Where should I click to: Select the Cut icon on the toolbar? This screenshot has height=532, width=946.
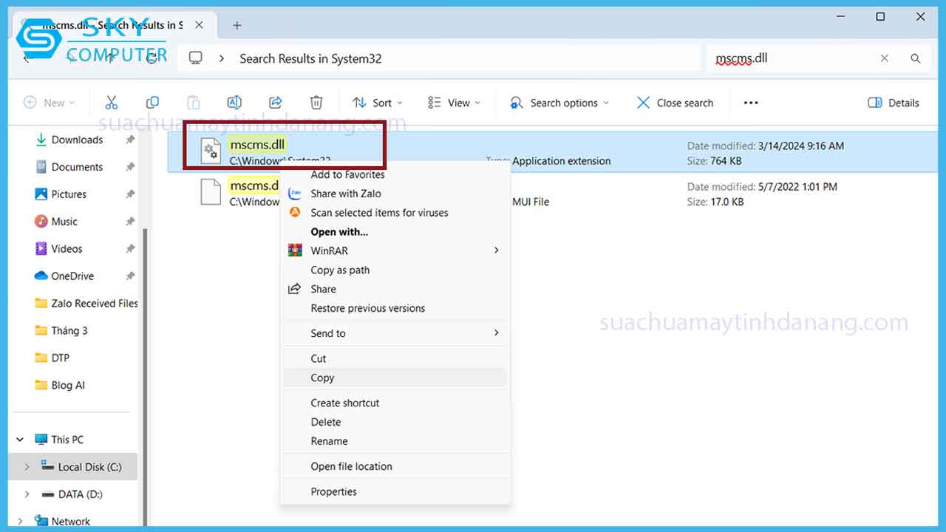[x=112, y=102]
